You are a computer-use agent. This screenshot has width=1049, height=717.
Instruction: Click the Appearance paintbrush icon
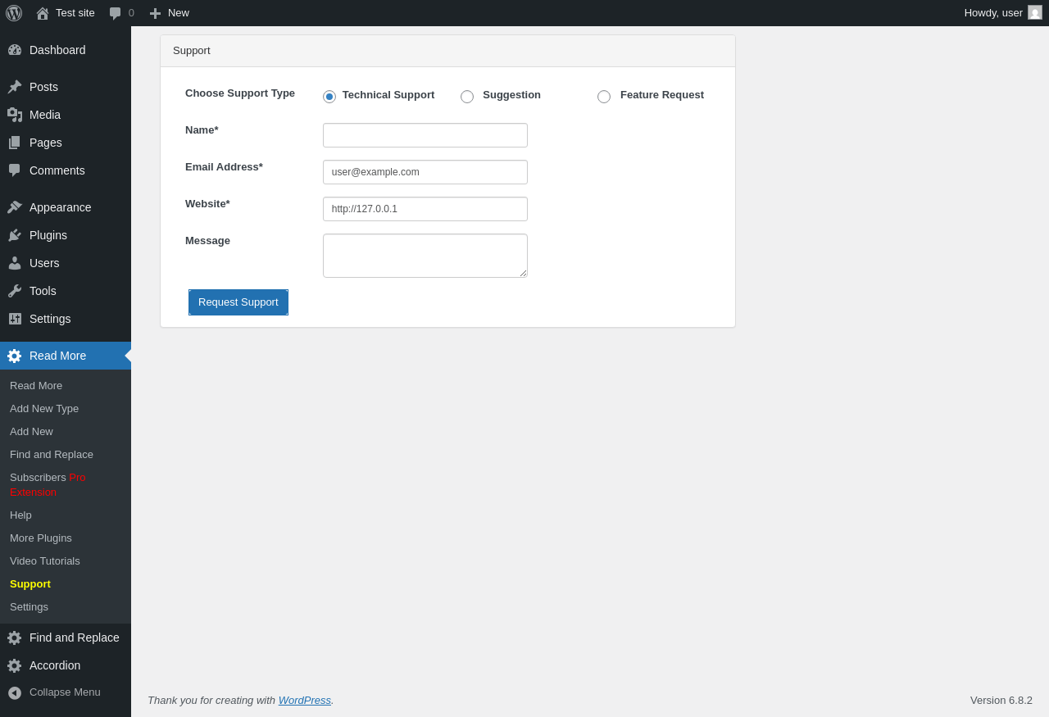15,207
